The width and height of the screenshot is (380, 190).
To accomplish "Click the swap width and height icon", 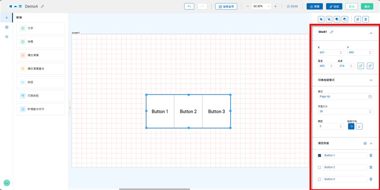I will (x=361, y=66).
